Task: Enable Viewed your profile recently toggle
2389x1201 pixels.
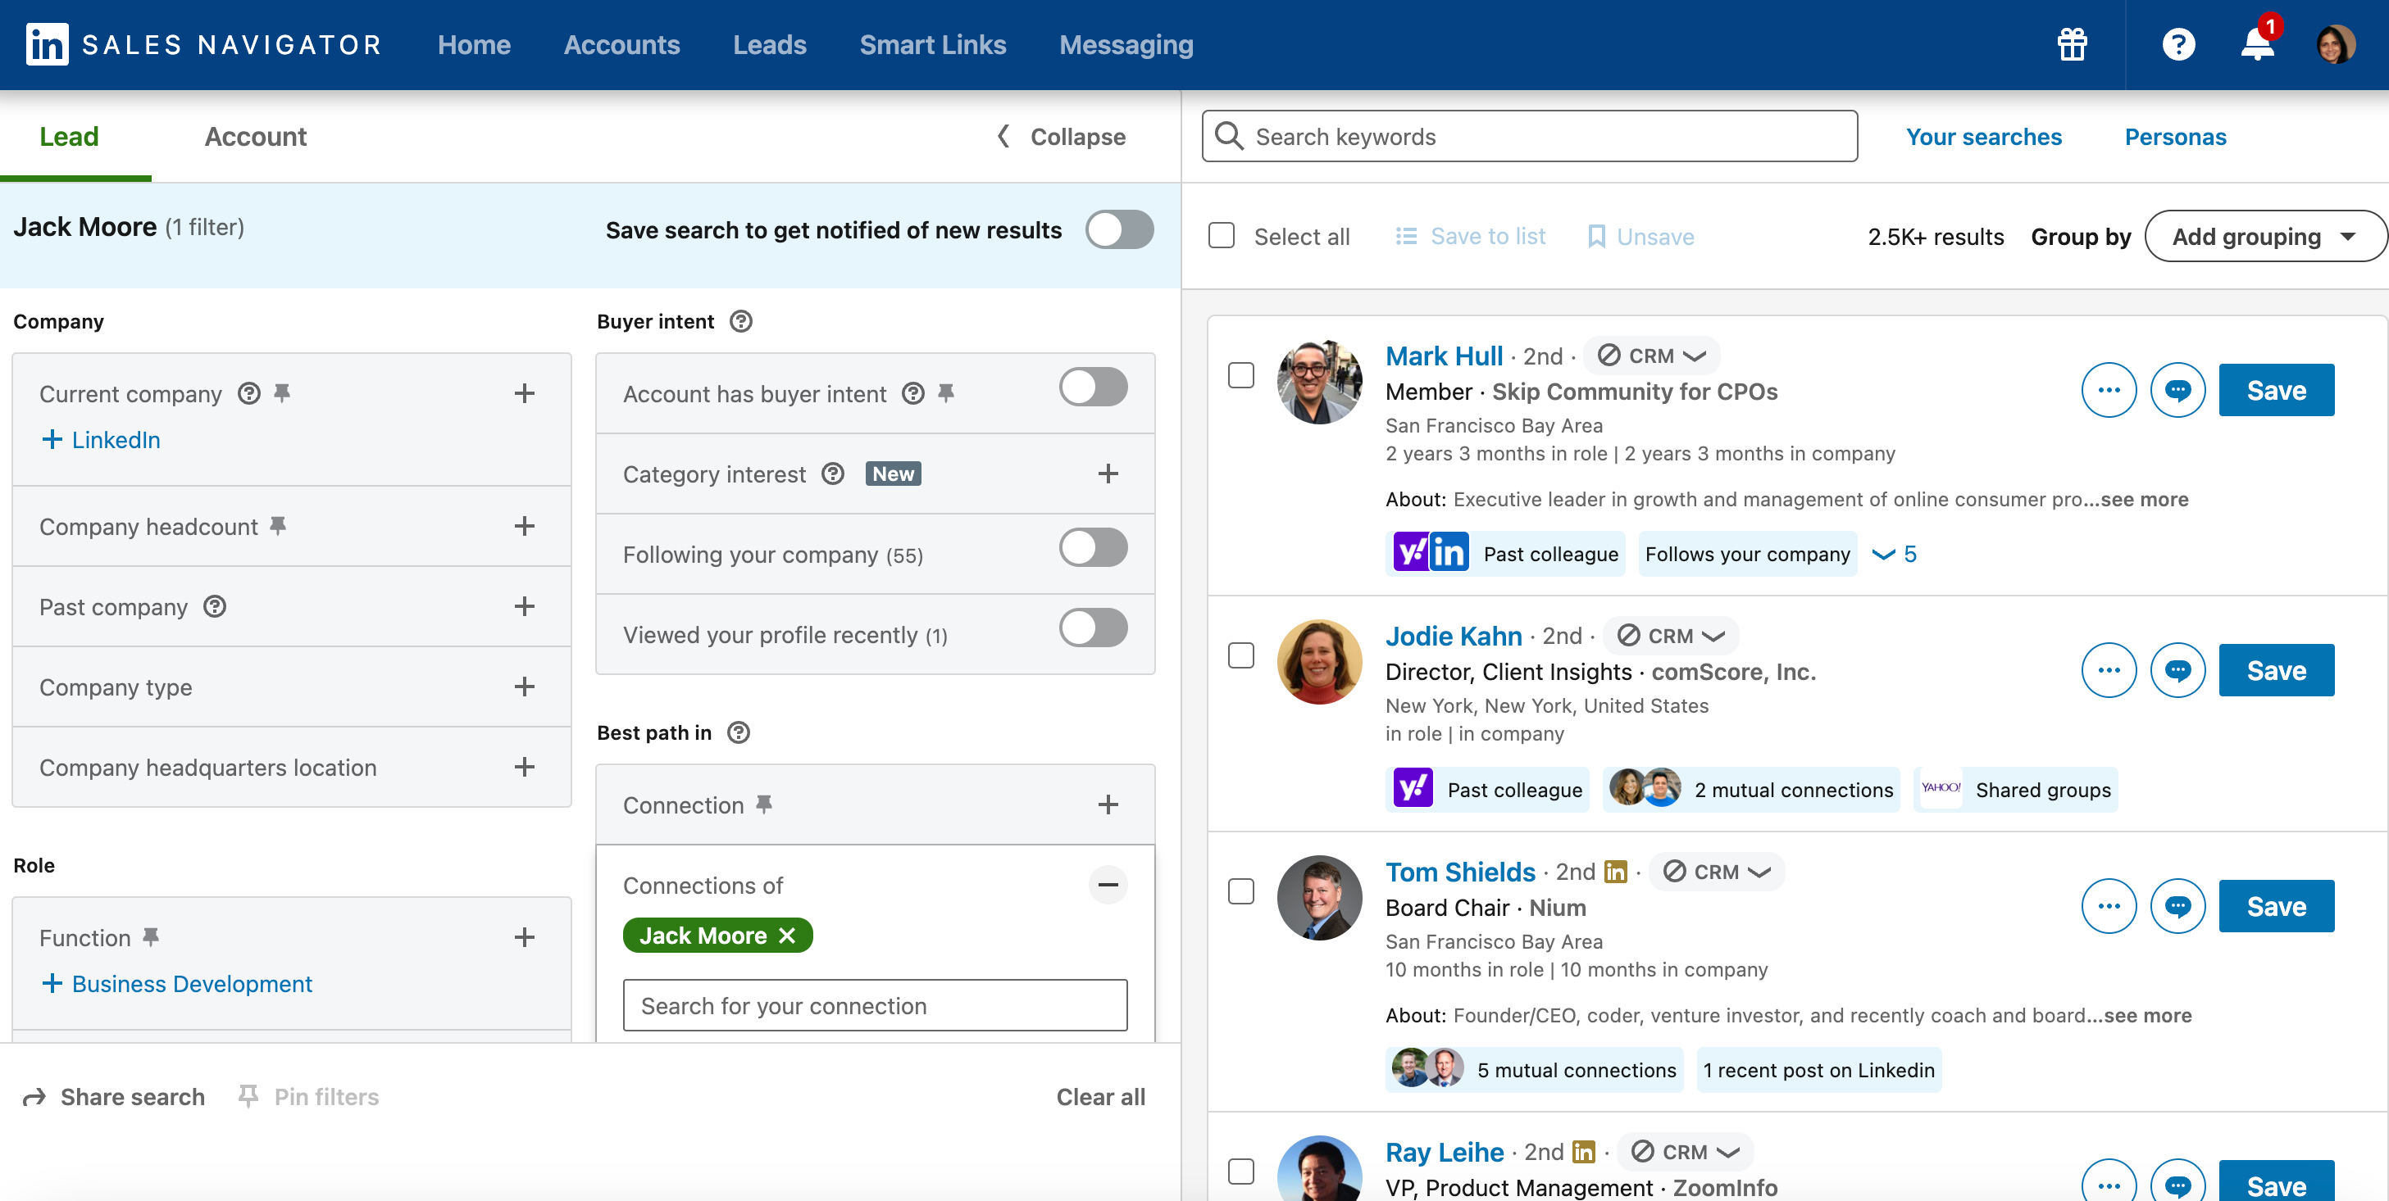Action: [1094, 628]
